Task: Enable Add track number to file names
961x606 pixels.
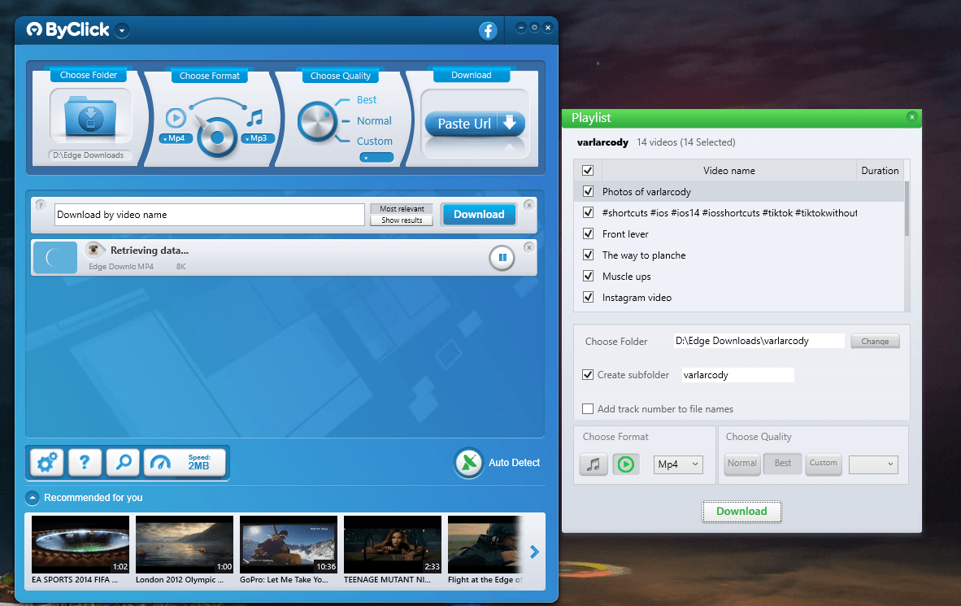Action: pyautogui.click(x=589, y=409)
